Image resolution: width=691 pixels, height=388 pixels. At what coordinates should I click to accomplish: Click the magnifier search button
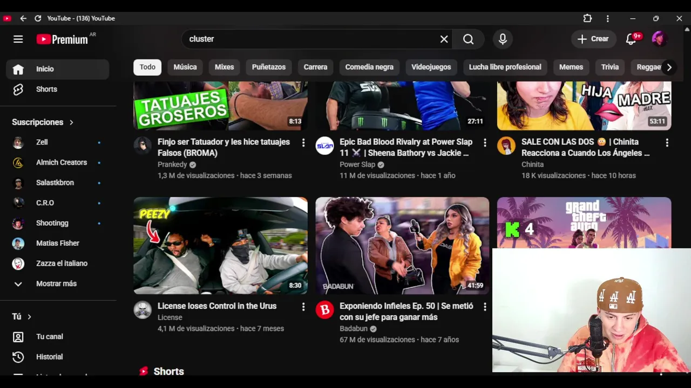pyautogui.click(x=468, y=39)
